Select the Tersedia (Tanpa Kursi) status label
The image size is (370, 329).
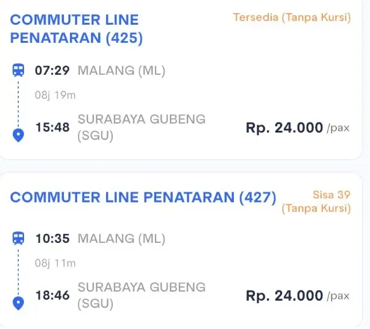click(x=292, y=17)
